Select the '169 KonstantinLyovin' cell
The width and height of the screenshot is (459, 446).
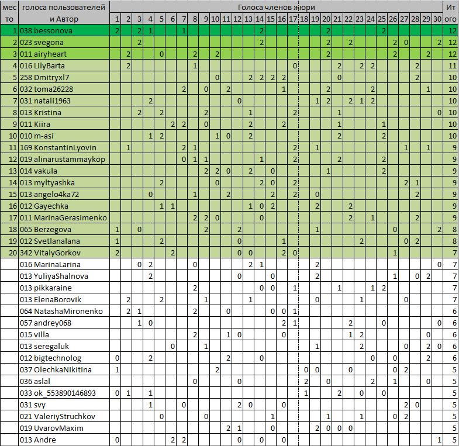click(64, 148)
